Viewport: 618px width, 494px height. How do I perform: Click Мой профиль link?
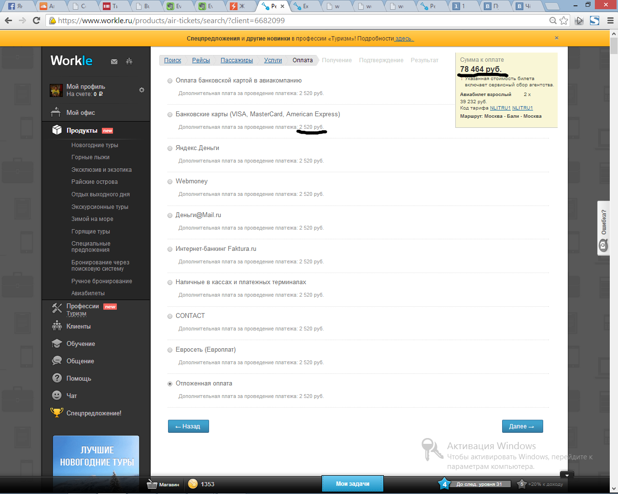click(x=85, y=87)
